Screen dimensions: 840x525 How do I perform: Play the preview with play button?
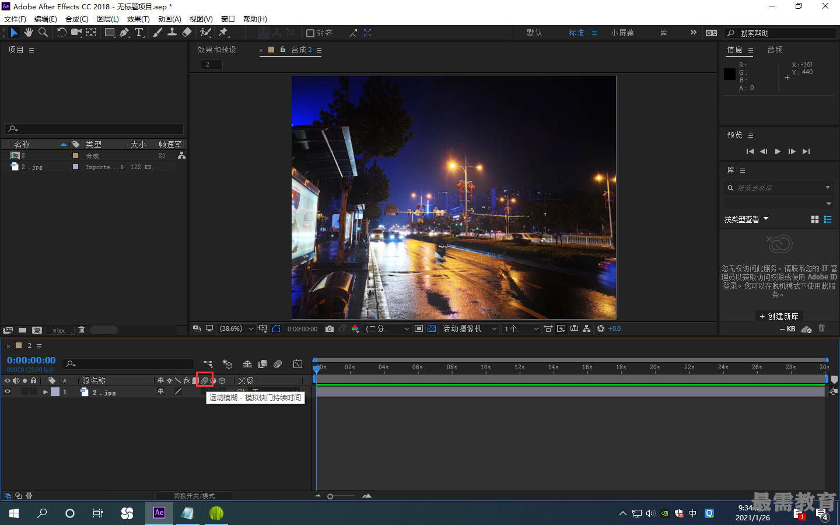pyautogui.click(x=778, y=151)
